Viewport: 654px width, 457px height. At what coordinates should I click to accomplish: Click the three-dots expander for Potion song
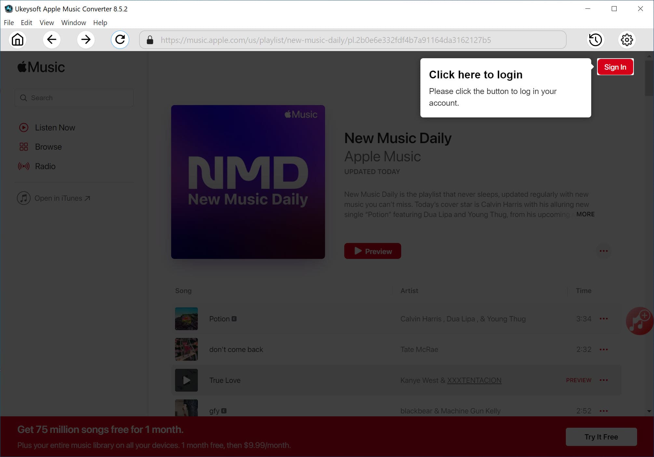click(604, 318)
